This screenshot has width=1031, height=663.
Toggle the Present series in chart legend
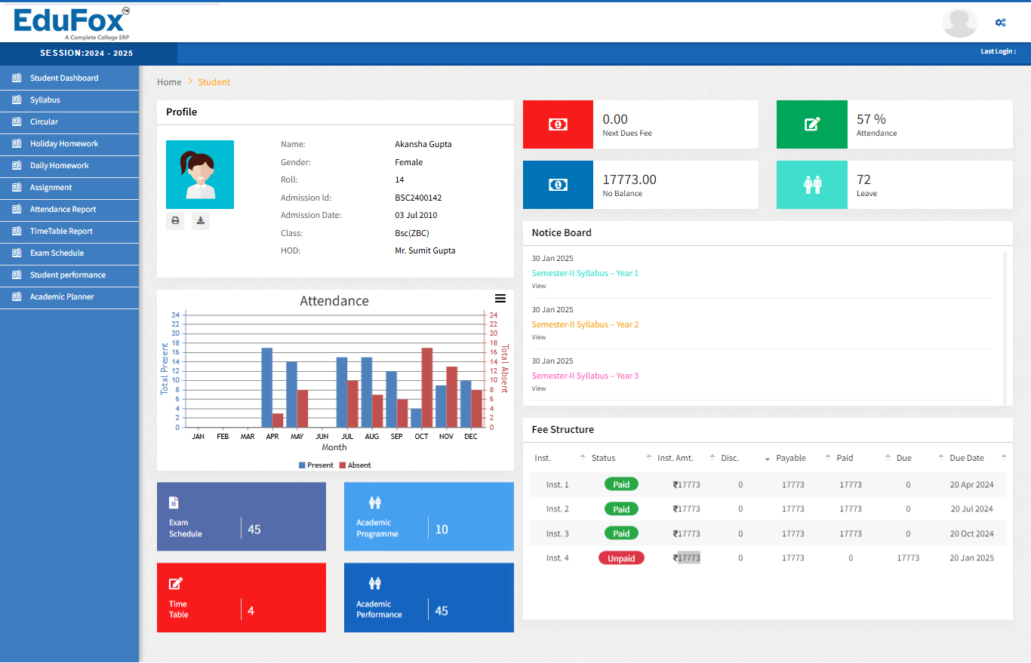point(316,465)
